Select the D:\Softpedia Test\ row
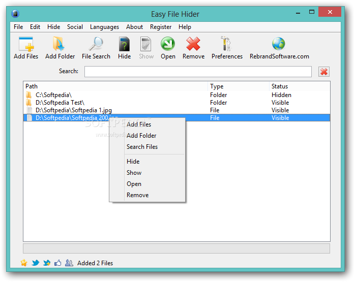This screenshot has height=282, width=355. pyautogui.click(x=176, y=103)
